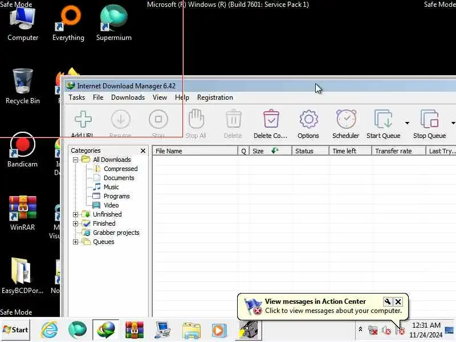Screen dimensions: 456x342
Task: Open IDM Options gear icon
Action: pyautogui.click(x=308, y=119)
